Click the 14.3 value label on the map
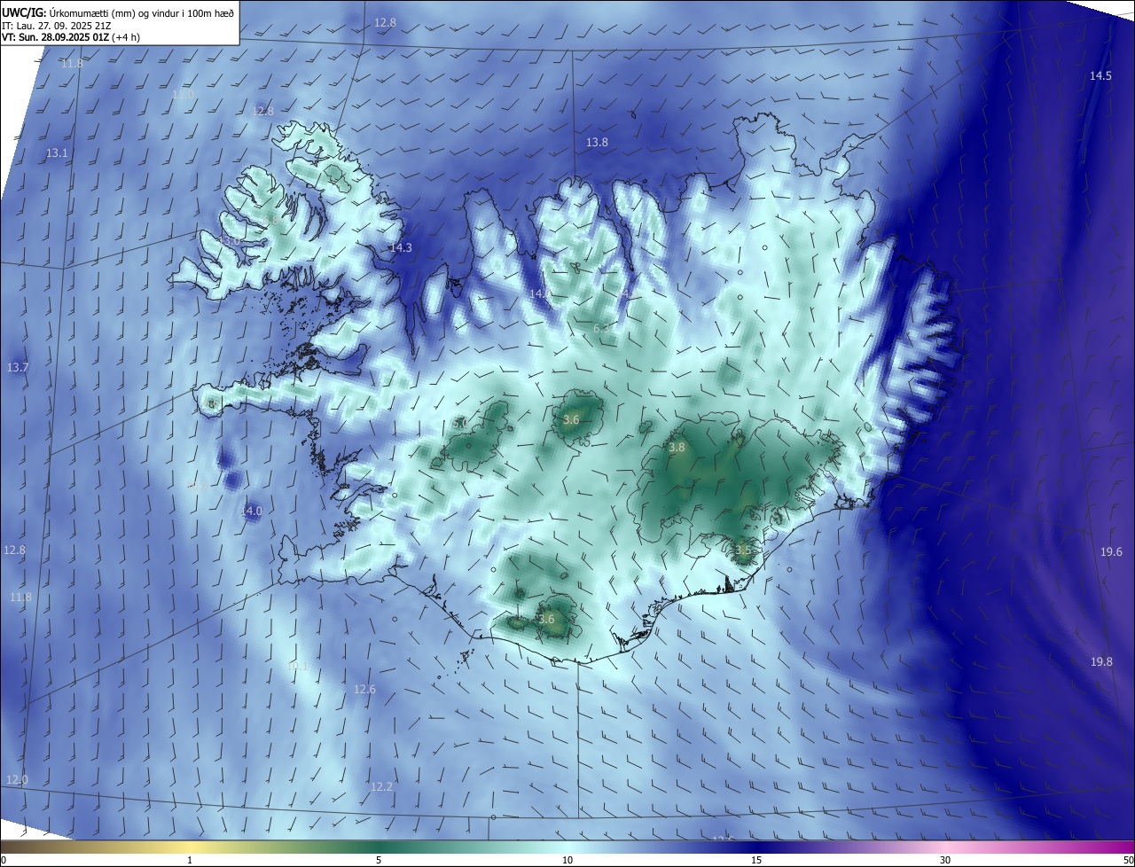Screen dimensions: 1135x867 (401, 248)
